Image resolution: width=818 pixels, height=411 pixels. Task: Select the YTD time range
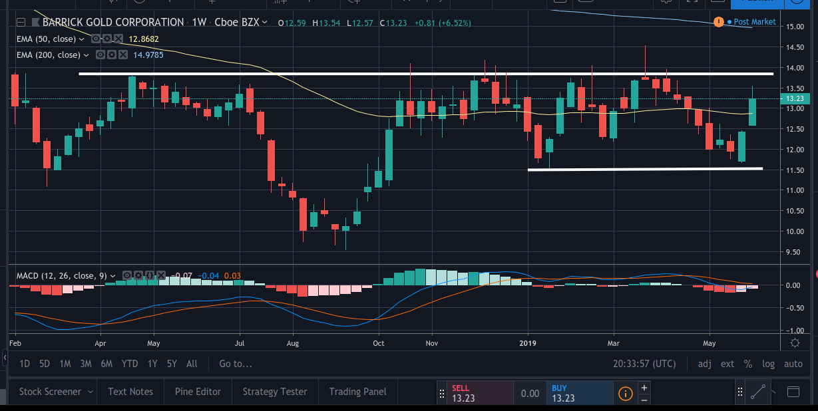click(130, 364)
